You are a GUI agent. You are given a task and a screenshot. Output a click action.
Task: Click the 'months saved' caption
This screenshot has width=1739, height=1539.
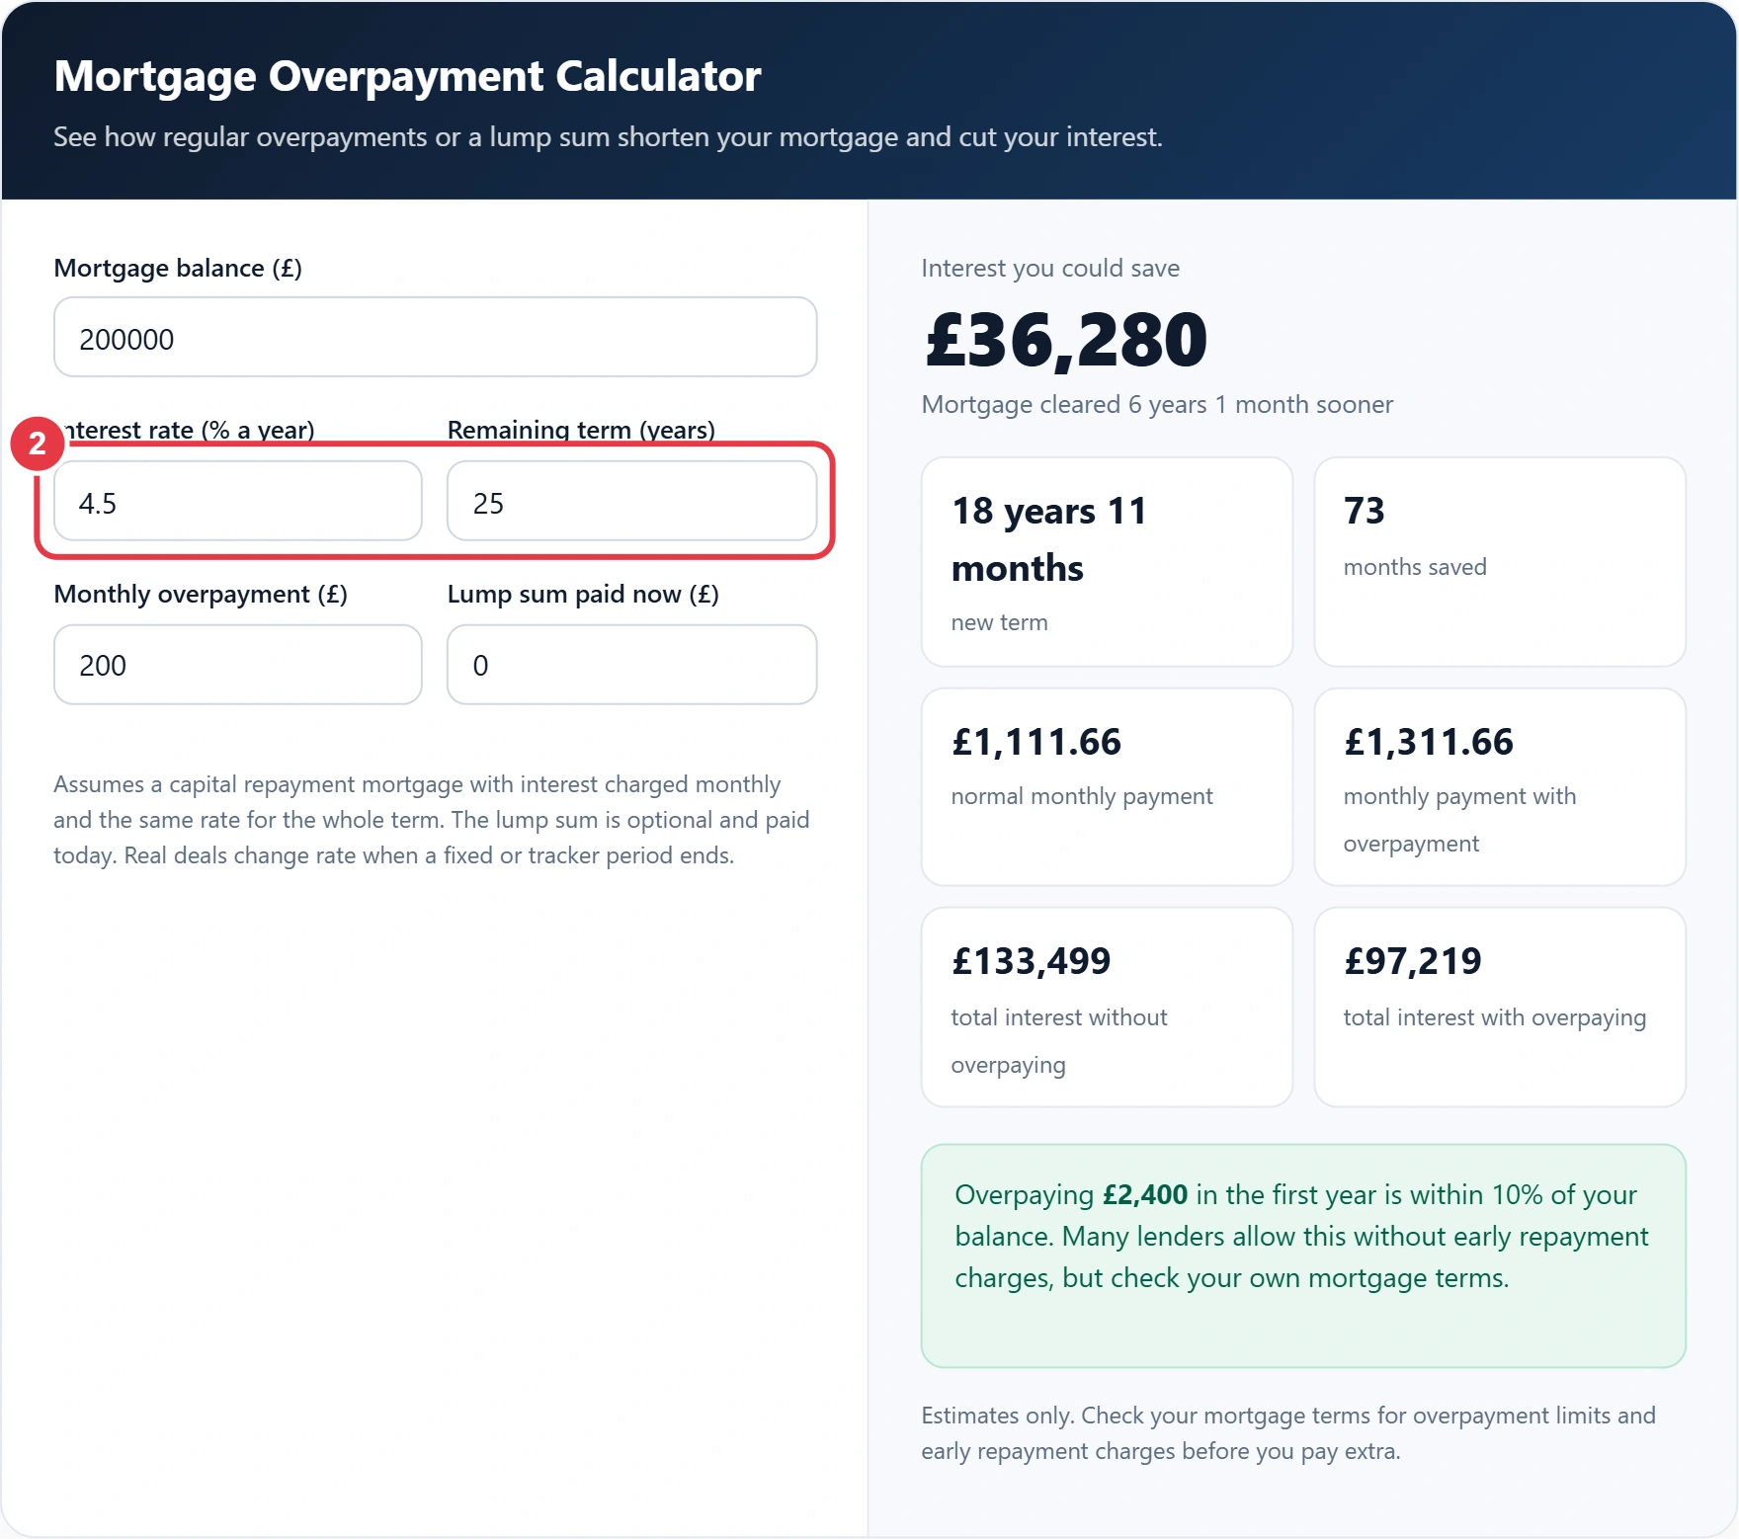tap(1415, 567)
